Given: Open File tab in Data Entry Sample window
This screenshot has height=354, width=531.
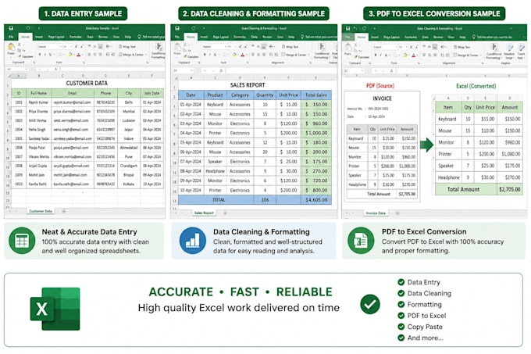Looking at the screenshot, I should coord(11,37).
